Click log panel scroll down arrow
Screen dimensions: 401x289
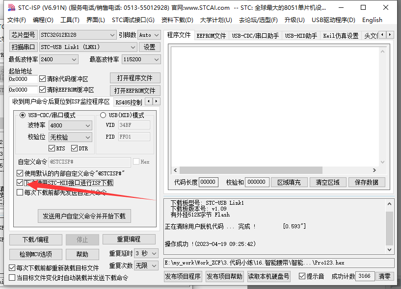point(389,250)
